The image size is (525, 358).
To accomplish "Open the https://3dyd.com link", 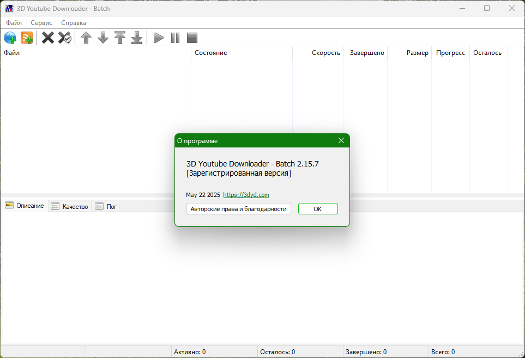I will (x=246, y=195).
